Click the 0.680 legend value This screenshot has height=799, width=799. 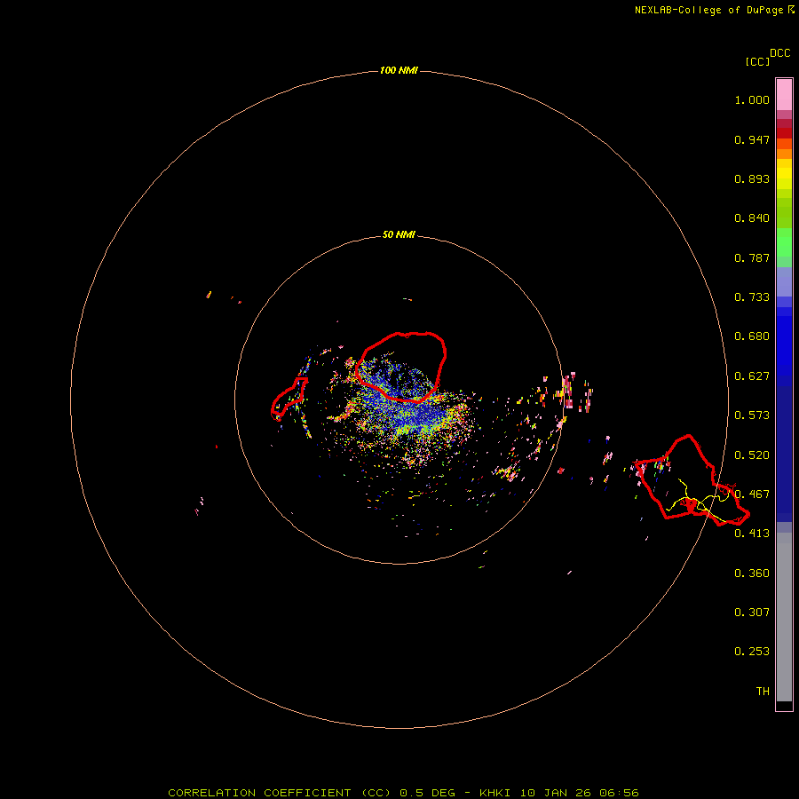click(x=752, y=336)
